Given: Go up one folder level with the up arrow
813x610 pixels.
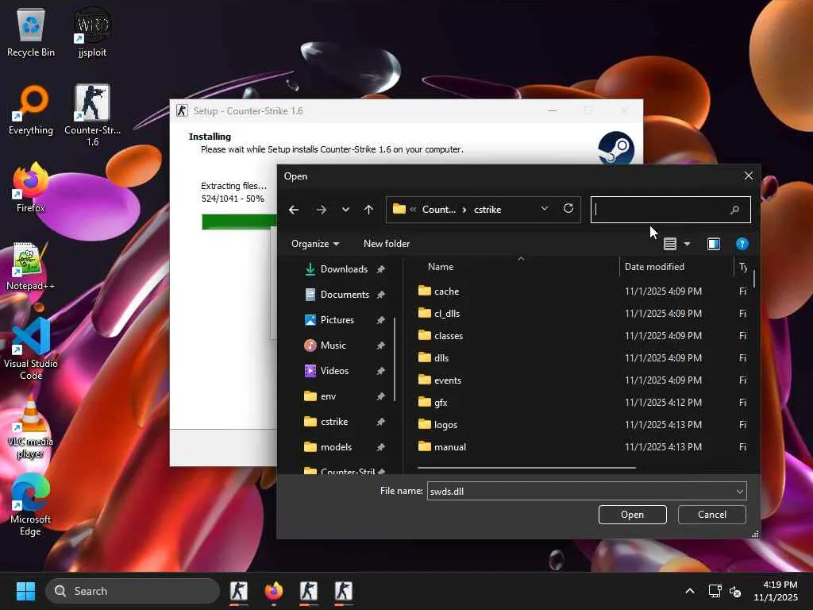Looking at the screenshot, I should [368, 210].
